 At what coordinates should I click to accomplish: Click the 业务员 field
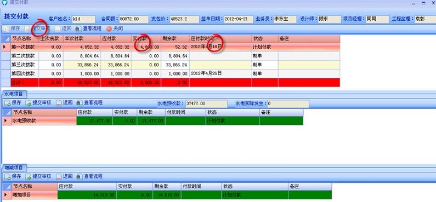pyautogui.click(x=285, y=19)
